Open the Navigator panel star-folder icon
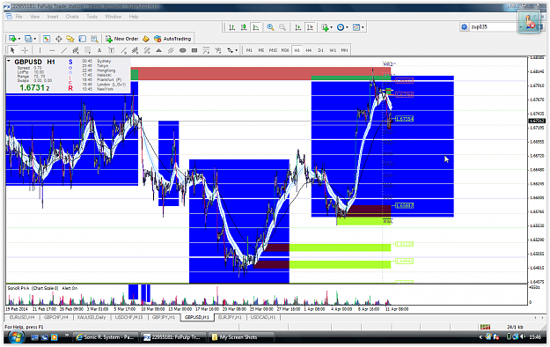 70,39
